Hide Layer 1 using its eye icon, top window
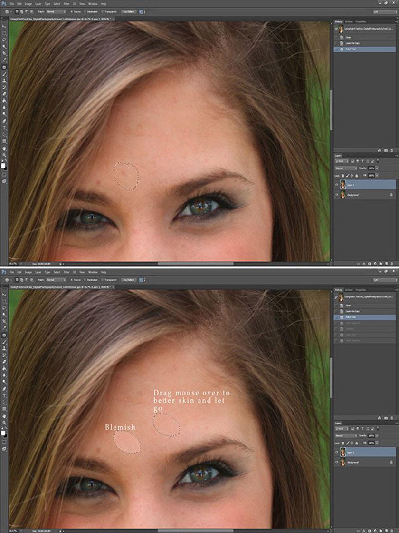The height and width of the screenshot is (533, 399). pos(337,185)
